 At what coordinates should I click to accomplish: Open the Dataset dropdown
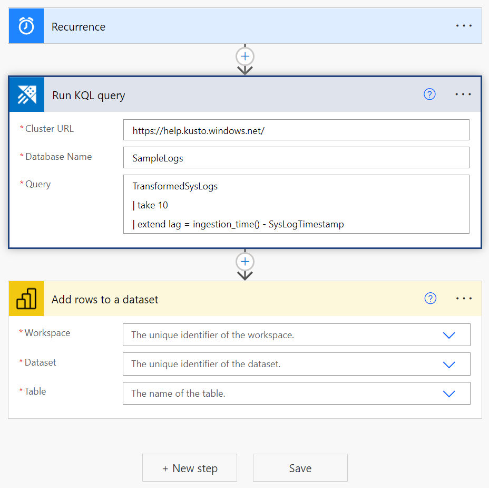(x=449, y=364)
